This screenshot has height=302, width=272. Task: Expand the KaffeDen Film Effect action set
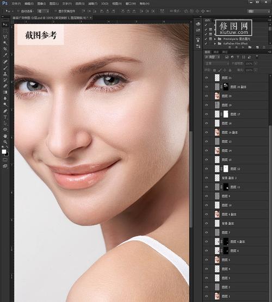pos(215,44)
